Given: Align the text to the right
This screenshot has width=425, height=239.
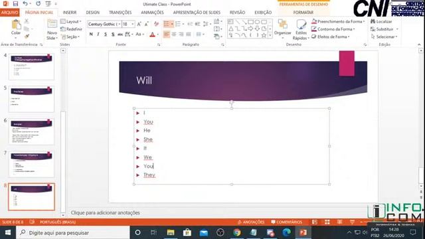Looking at the screenshot, I should tap(181, 35).
